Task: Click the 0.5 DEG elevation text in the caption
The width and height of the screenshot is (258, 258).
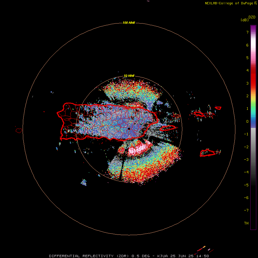Action: [140, 256]
